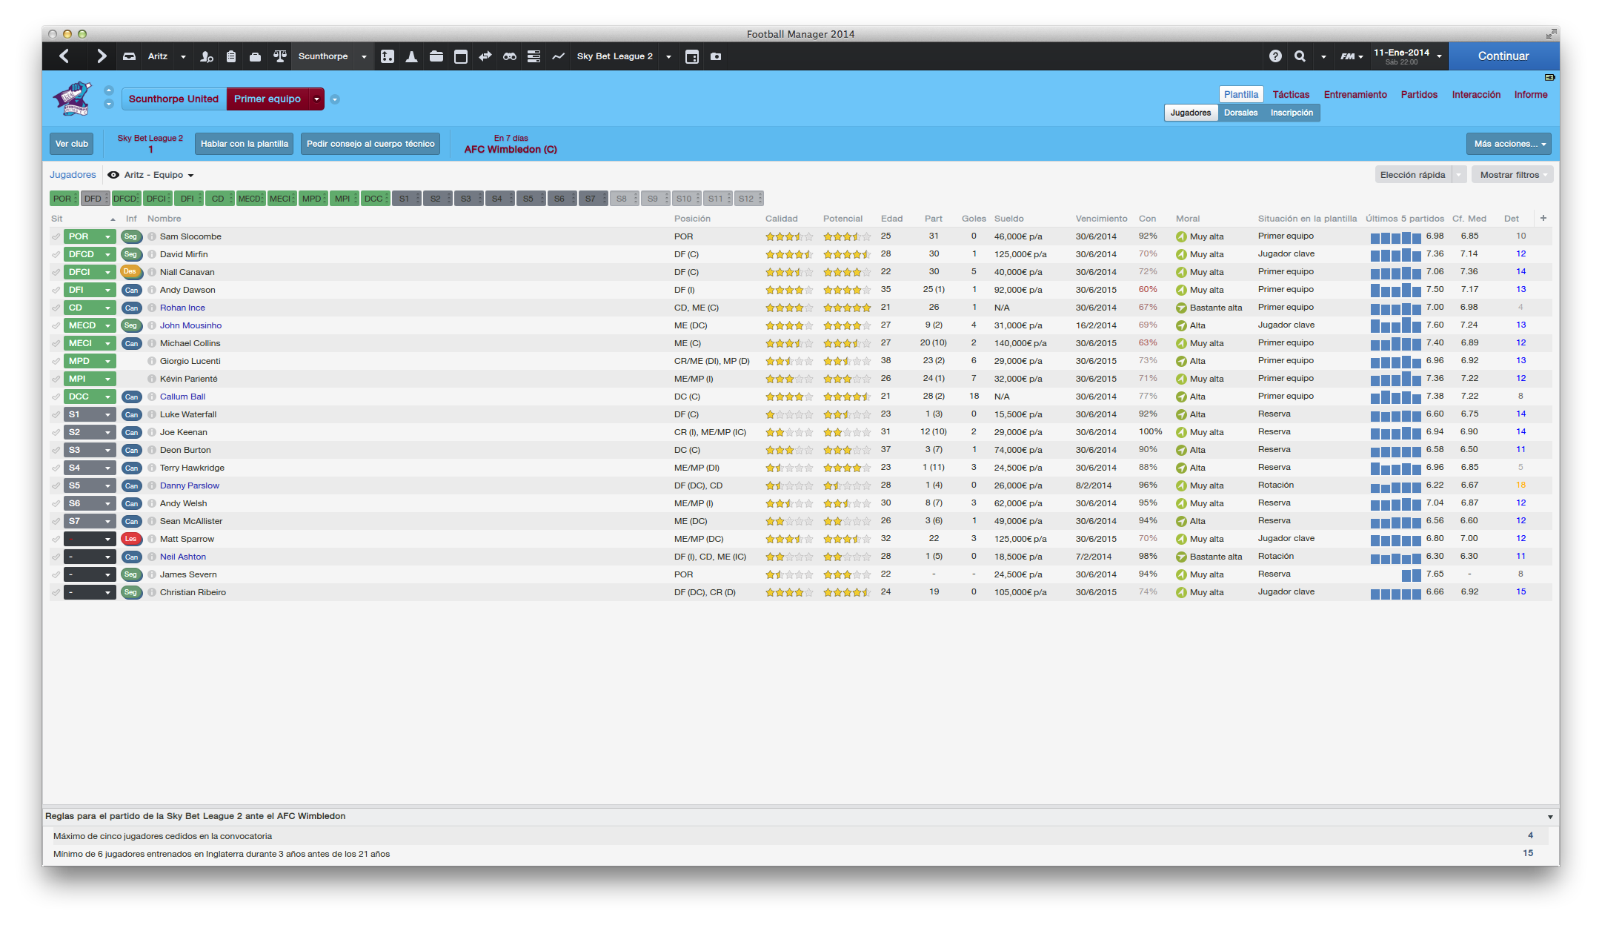Open the Aritz manager dropdown arrow
1602x925 pixels.
tap(183, 56)
